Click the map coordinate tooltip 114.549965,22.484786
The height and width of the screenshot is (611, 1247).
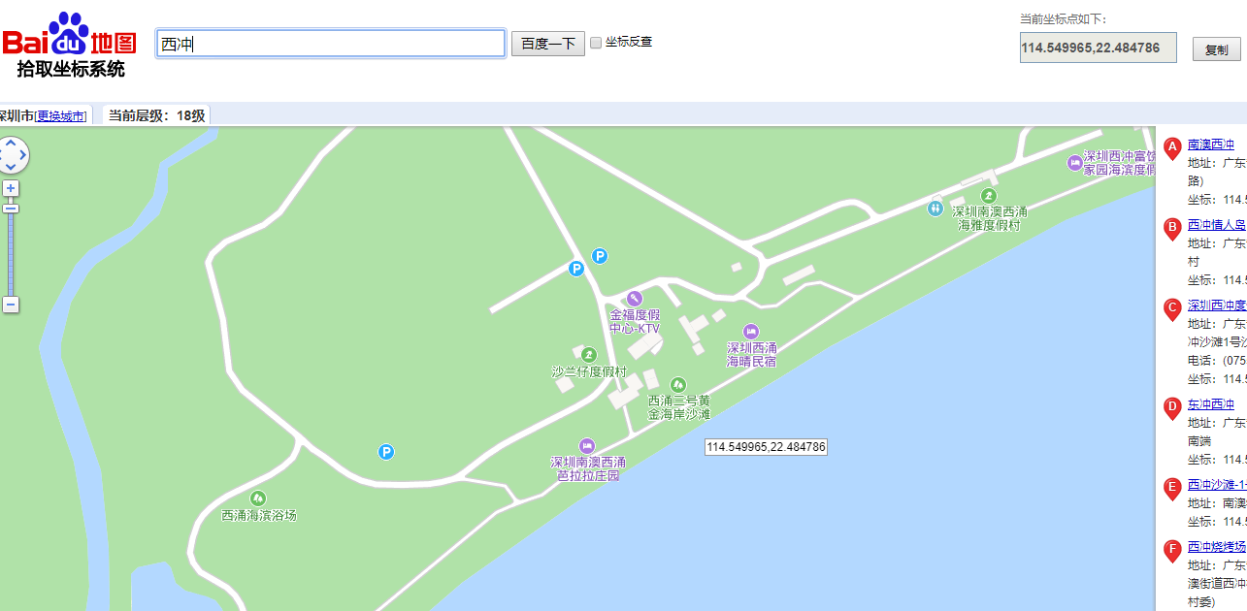point(766,447)
